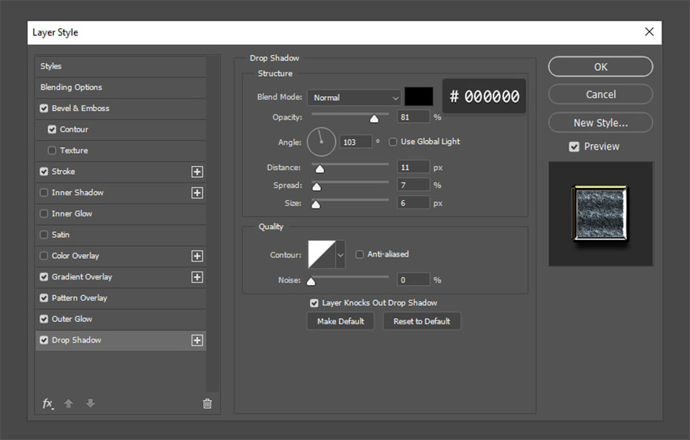Viewport: 690px width, 440px height.
Task: Click the Distance value field showing 11
Action: pyautogui.click(x=413, y=167)
